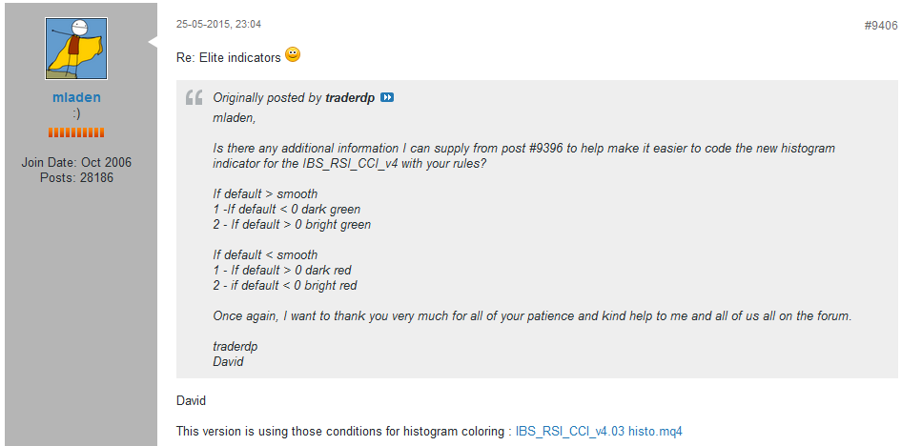Click the "If default < smooth" line
Image resolution: width=922 pixels, height=446 pixels.
point(265,255)
